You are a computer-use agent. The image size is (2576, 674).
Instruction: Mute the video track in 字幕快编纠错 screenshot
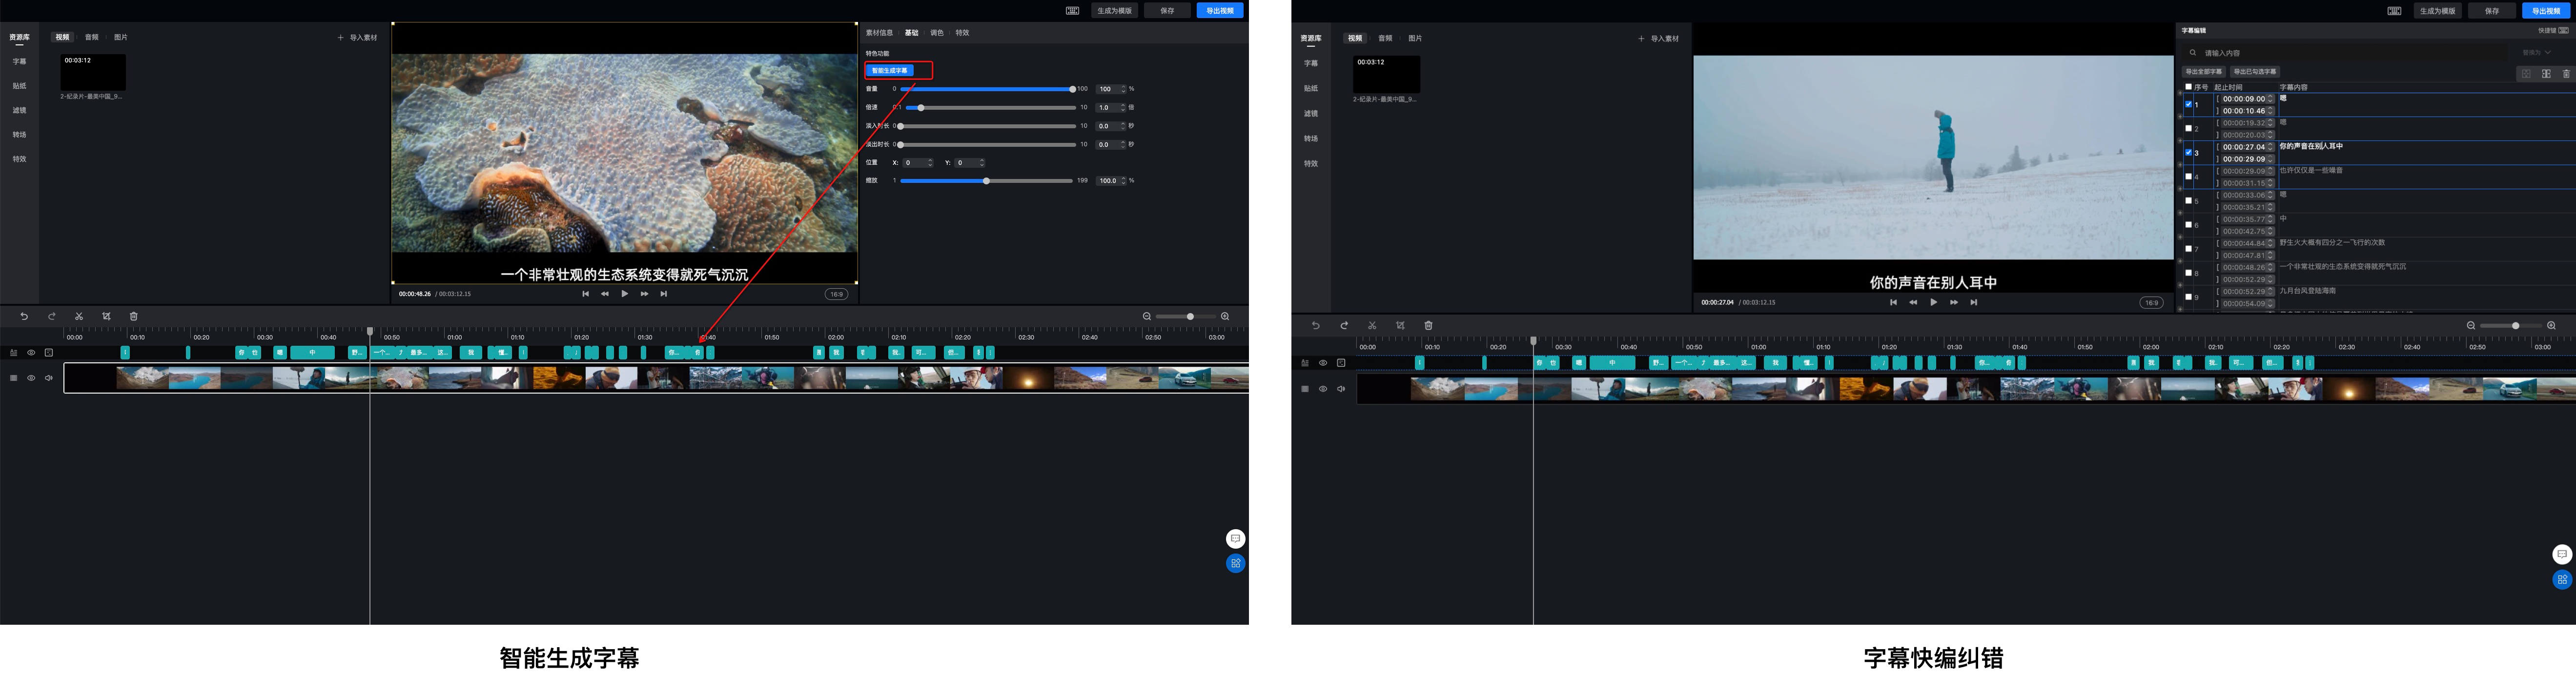1341,389
